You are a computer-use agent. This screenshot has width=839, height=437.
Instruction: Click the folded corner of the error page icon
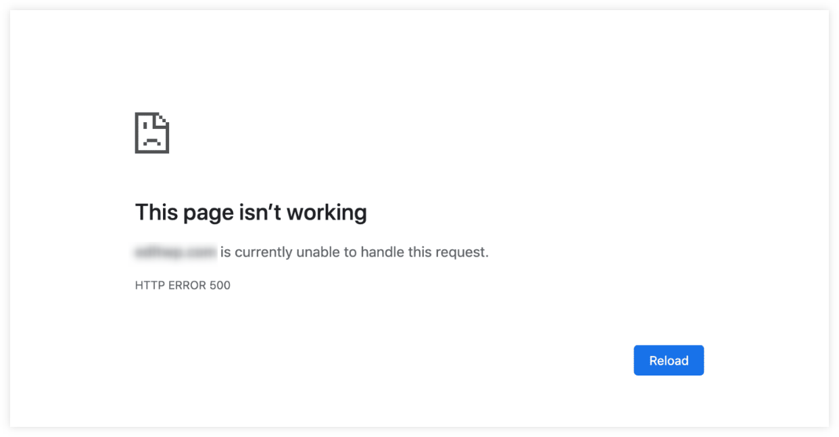point(163,120)
